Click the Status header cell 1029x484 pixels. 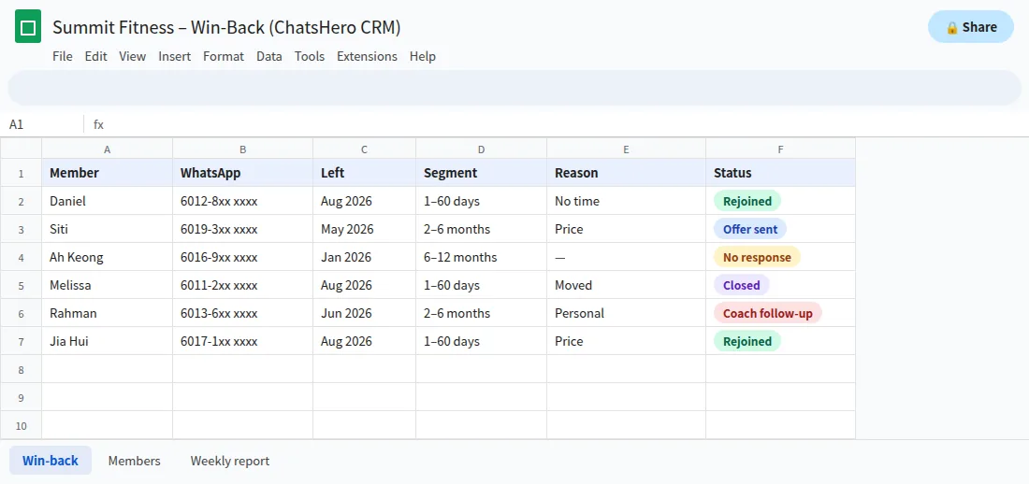780,173
